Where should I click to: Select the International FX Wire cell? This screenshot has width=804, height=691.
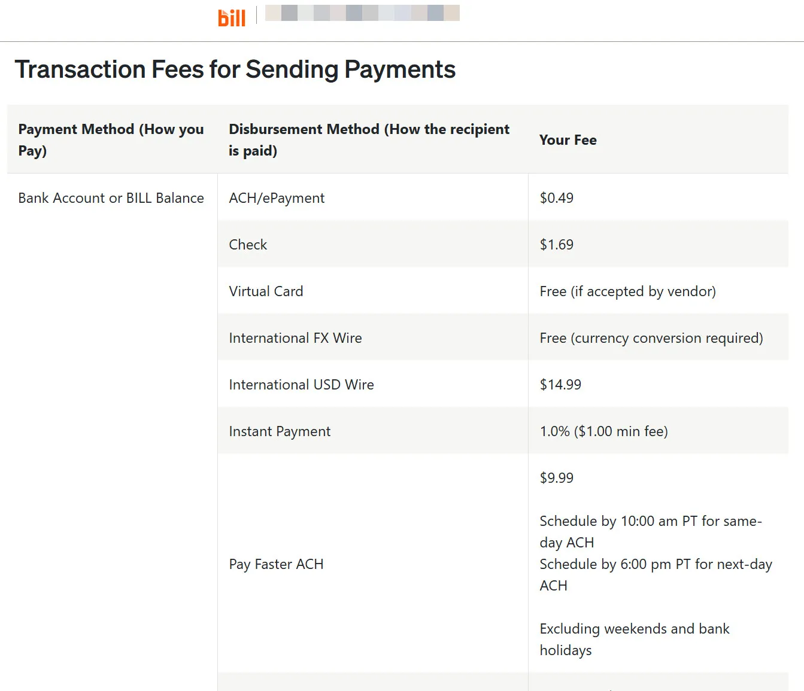point(295,338)
